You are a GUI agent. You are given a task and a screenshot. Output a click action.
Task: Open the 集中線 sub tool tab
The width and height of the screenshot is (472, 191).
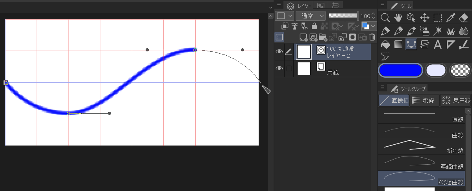(456, 100)
